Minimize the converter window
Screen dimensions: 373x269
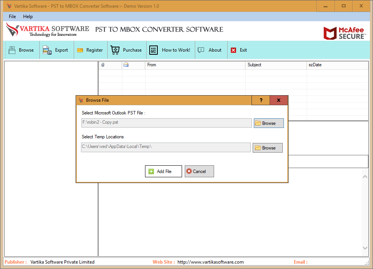point(326,6)
